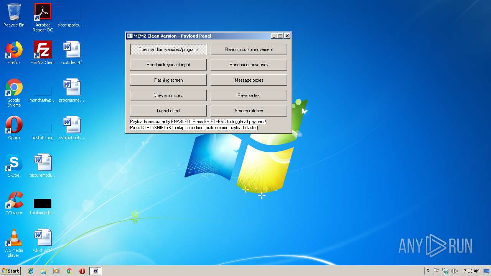This screenshot has height=276, width=491.
Task: Open Windows Explorer from taskbar
Action: (43, 271)
